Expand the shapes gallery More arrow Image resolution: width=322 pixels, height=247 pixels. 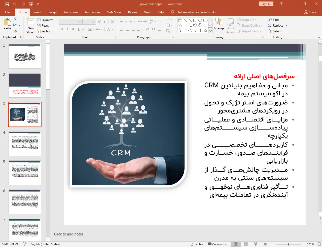pyautogui.click(x=210, y=31)
